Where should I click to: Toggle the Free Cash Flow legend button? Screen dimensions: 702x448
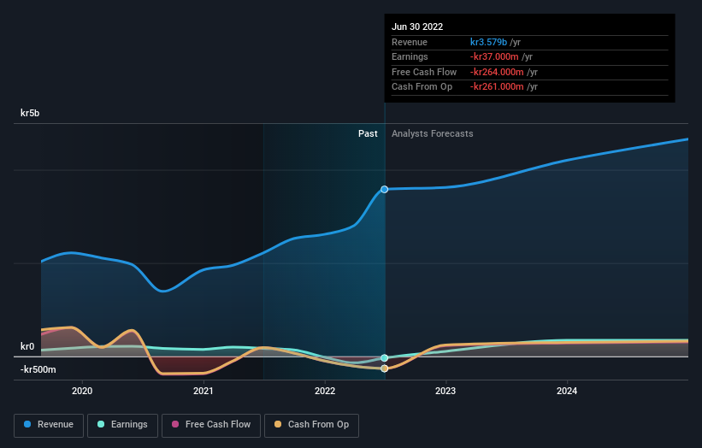click(x=211, y=425)
